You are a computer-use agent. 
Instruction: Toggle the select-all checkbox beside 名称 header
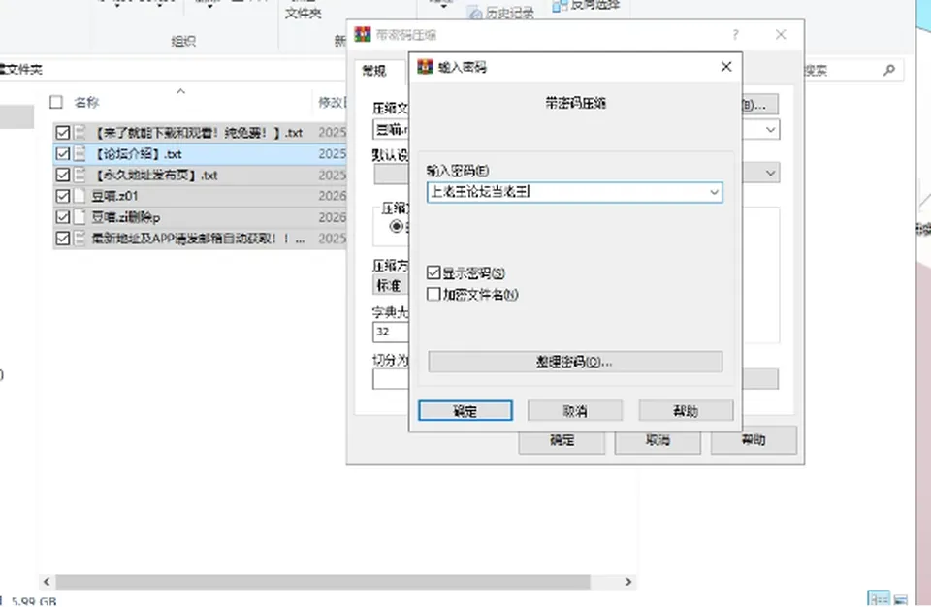point(56,102)
